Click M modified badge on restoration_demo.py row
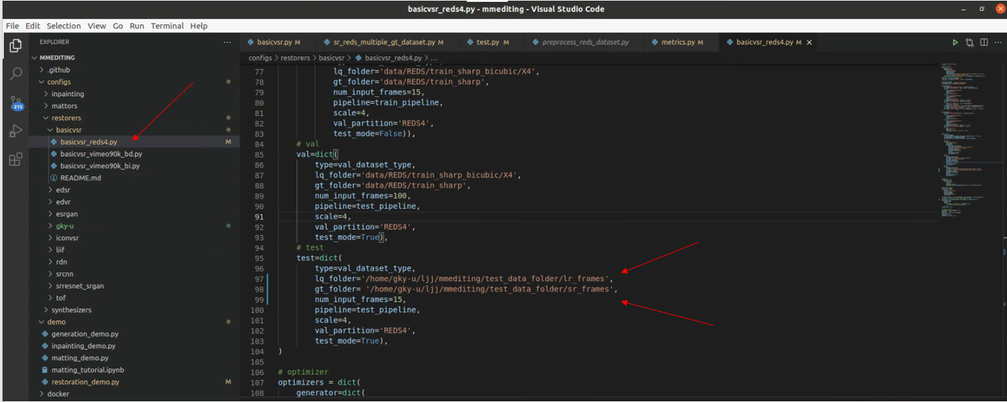Viewport: 1007px width, 402px height. 228,382
